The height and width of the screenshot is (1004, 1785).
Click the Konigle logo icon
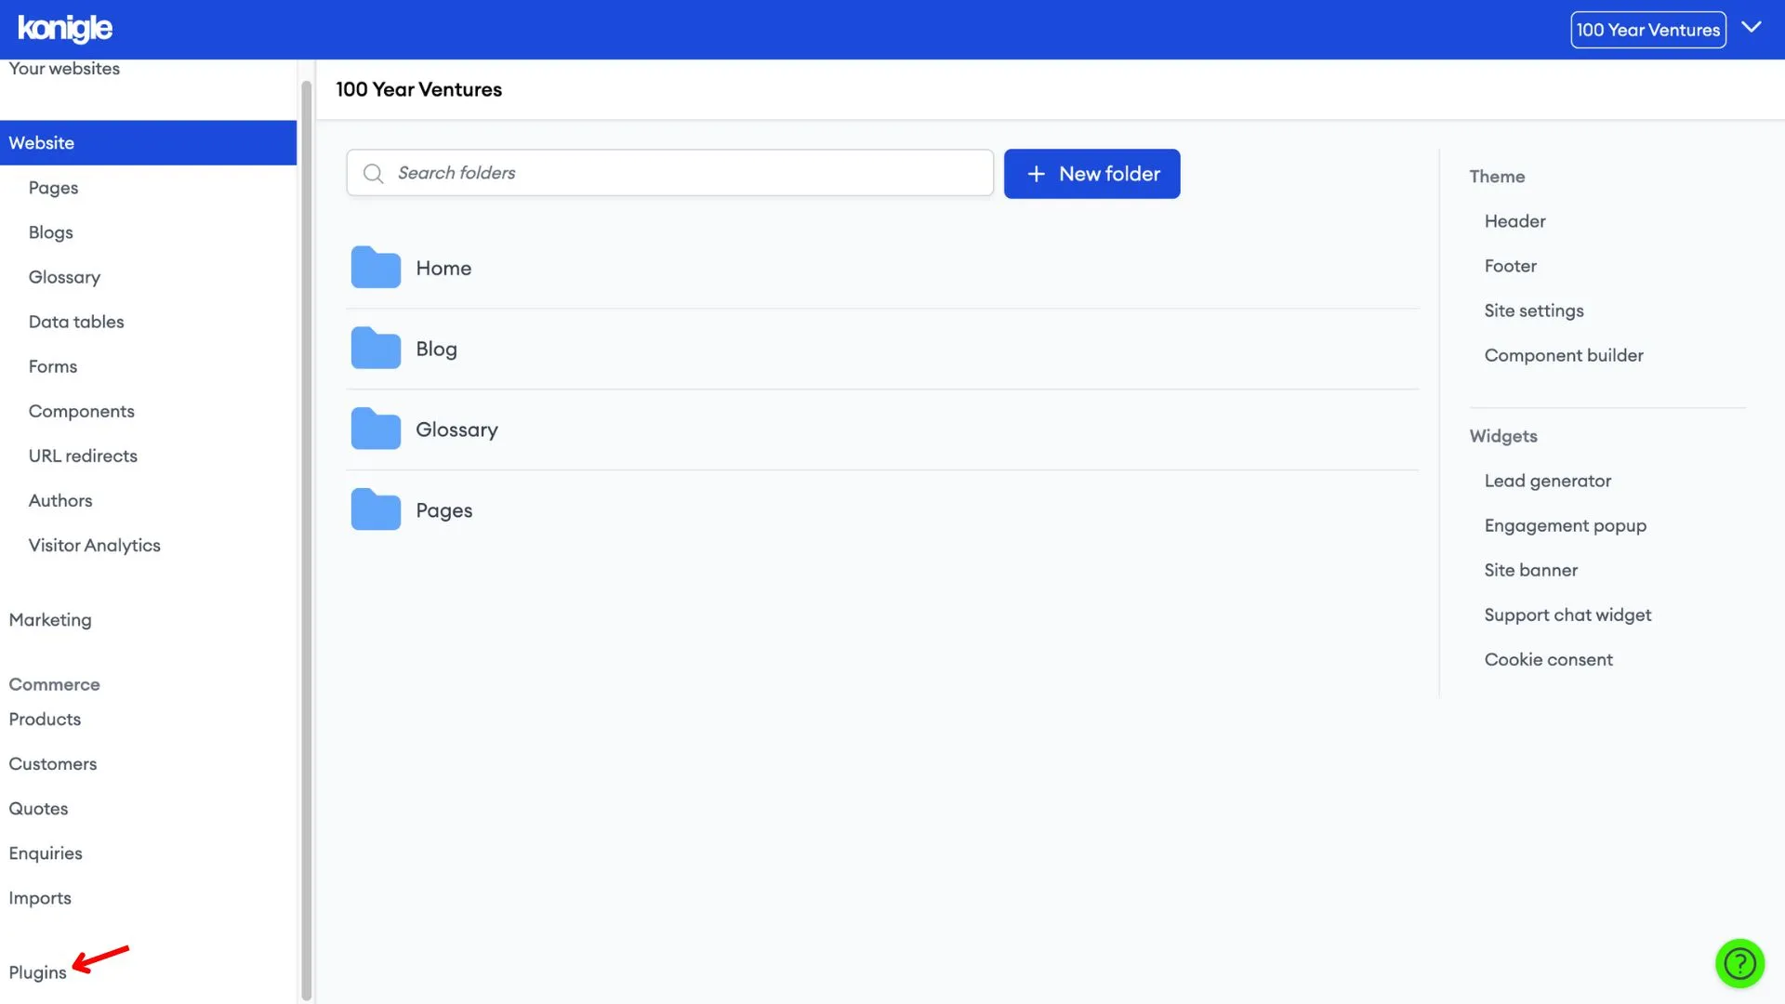tap(66, 28)
